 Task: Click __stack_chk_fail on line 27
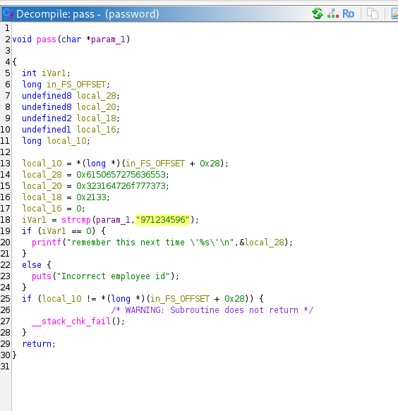tap(71, 321)
